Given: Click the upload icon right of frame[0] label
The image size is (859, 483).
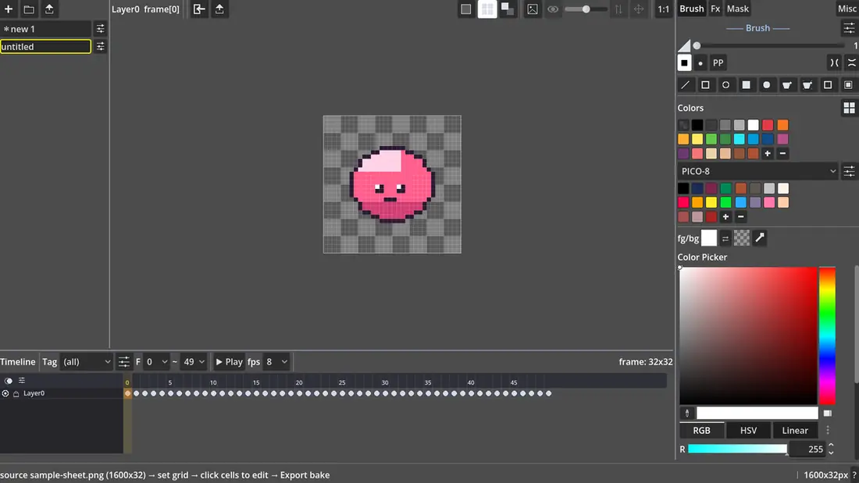Looking at the screenshot, I should click(219, 9).
